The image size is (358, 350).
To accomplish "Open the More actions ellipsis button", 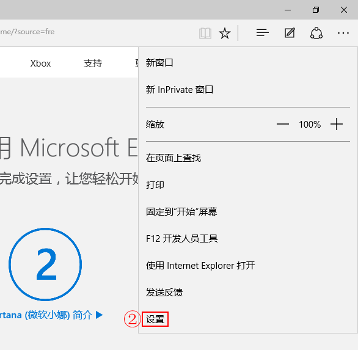I will (343, 33).
